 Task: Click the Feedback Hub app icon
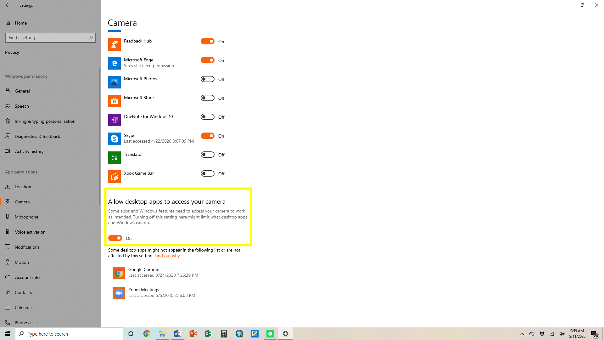click(115, 44)
